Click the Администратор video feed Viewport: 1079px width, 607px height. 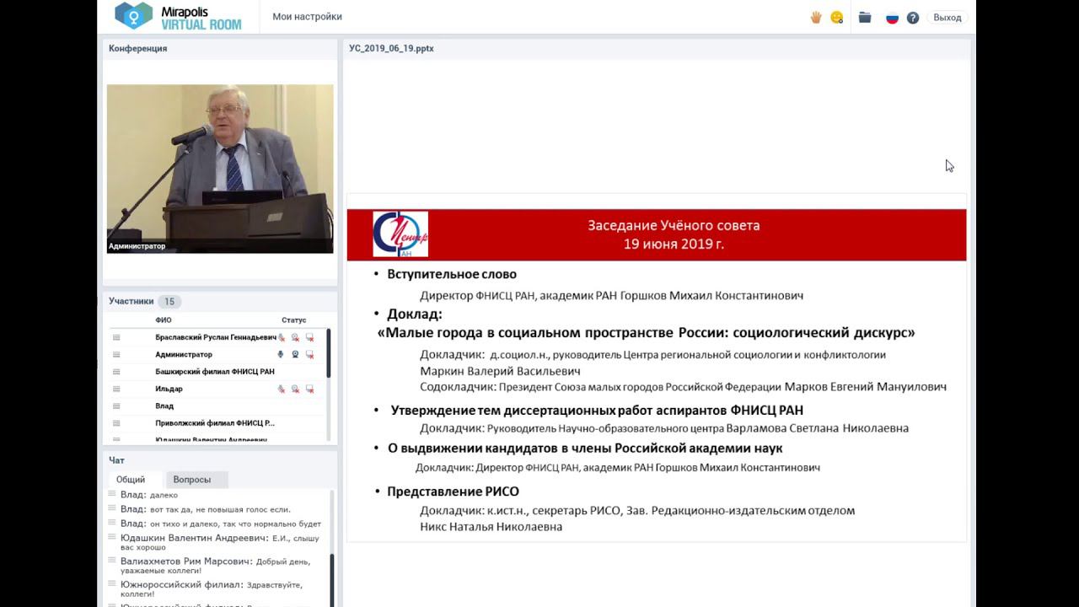click(x=220, y=169)
